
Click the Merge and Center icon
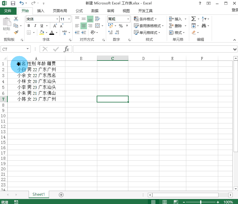click(97, 25)
